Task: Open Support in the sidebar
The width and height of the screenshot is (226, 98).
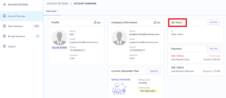Action: (22, 46)
